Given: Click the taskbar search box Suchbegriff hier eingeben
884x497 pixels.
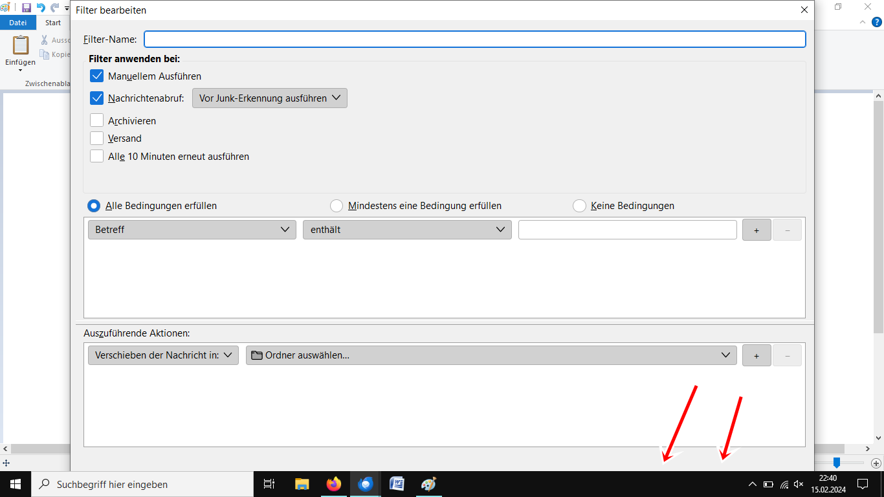Looking at the screenshot, I should (x=142, y=484).
